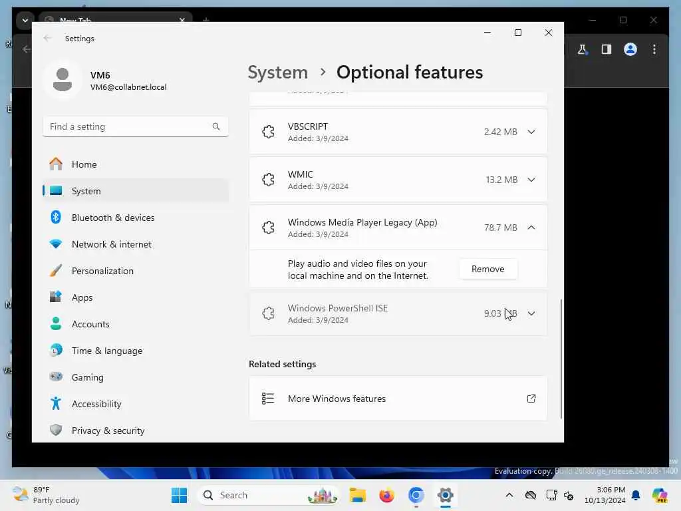Click the More Windows features list icon
Screen dimensions: 681x511
pyautogui.click(x=268, y=399)
